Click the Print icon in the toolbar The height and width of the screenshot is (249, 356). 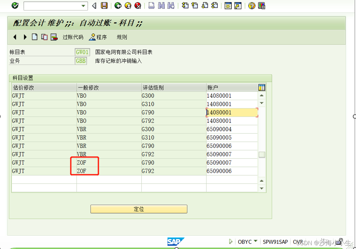coord(151,5)
